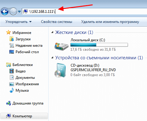Screen dimensions: 147x121
Task: Open the Документы library
Action: 25,78
